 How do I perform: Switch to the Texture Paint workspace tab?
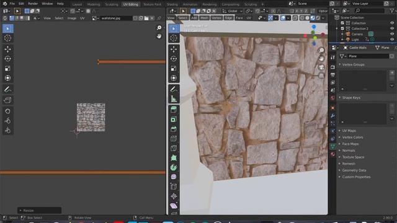tap(152, 4)
